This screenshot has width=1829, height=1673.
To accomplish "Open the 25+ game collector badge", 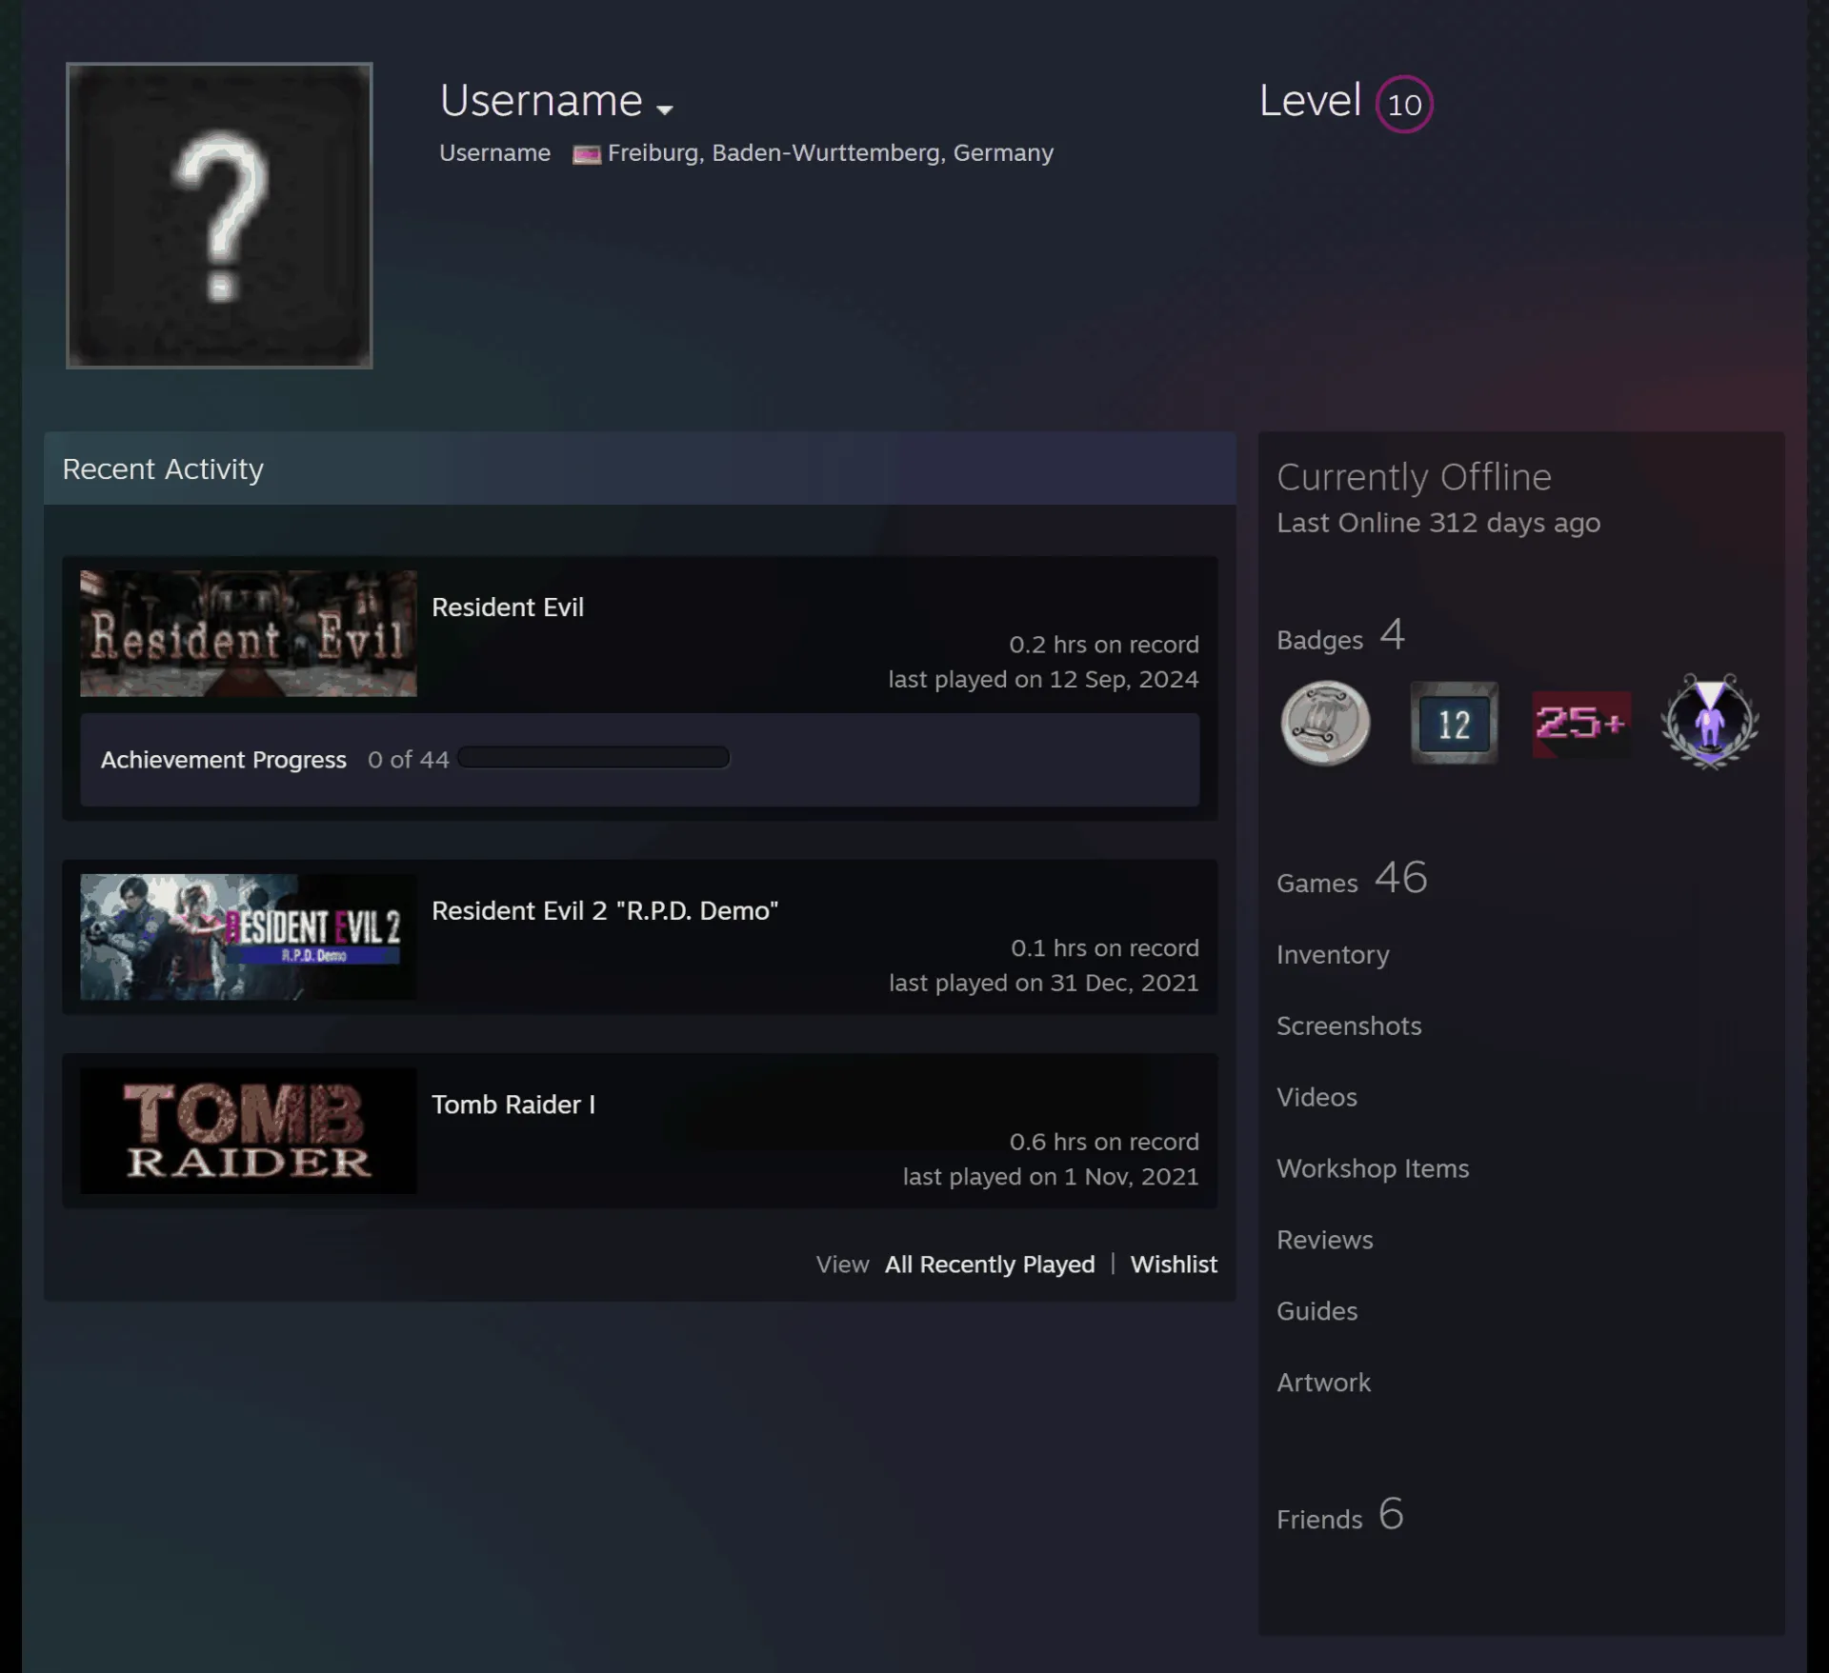I will pos(1581,724).
